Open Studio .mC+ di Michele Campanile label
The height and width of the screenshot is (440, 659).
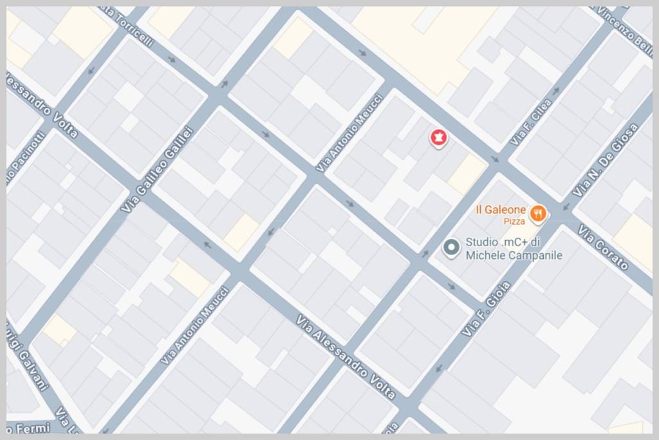click(514, 249)
